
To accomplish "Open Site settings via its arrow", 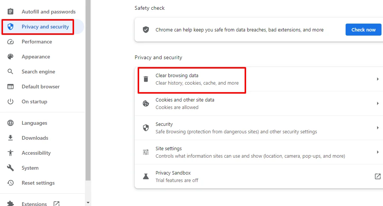I will (378, 152).
